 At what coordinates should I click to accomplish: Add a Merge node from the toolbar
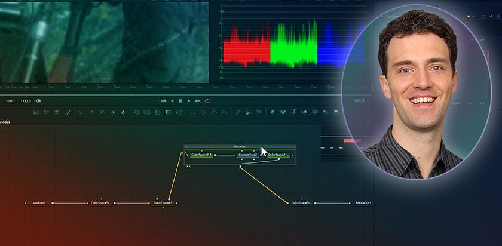pos(137,112)
